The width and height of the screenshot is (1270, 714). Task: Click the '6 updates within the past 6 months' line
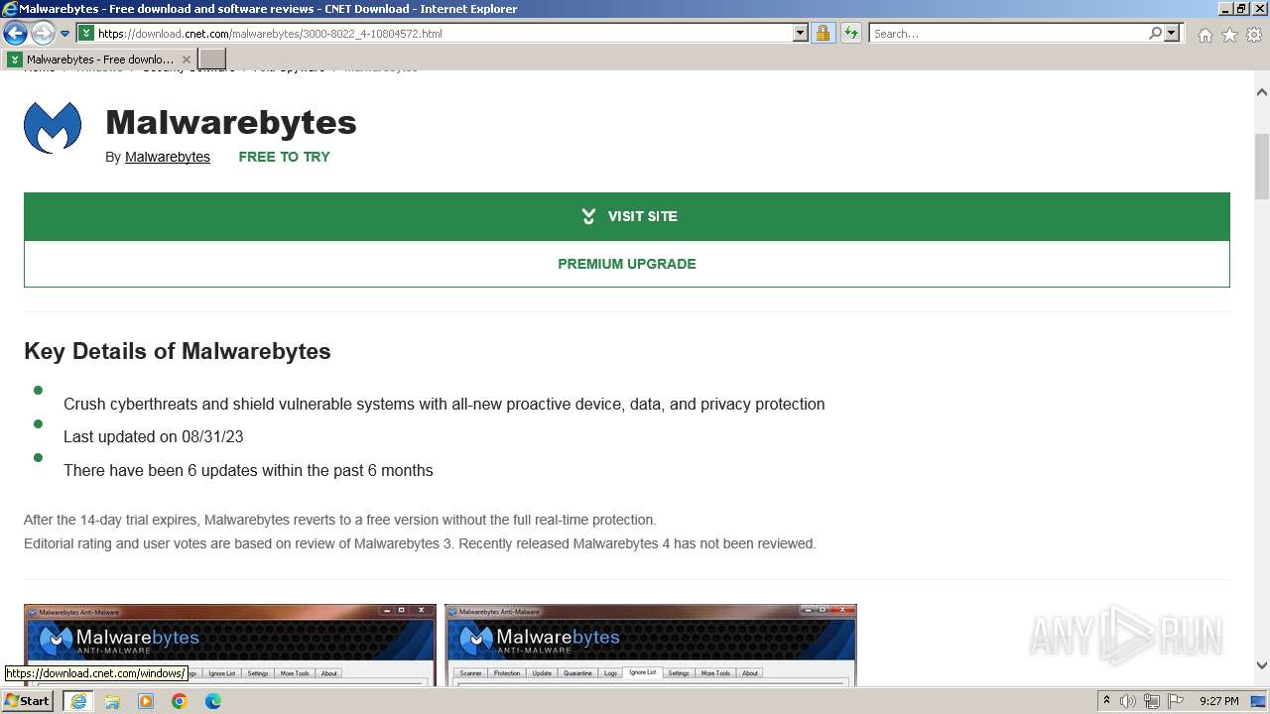coord(248,470)
